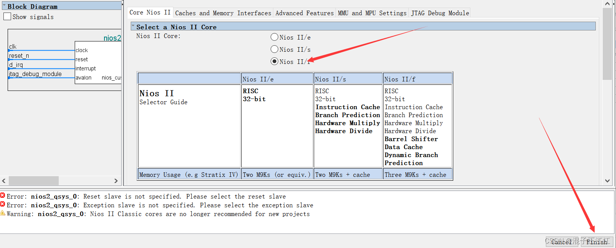616x248 pixels.
Task: Click the interrupt port in the block
Action: coord(86,68)
